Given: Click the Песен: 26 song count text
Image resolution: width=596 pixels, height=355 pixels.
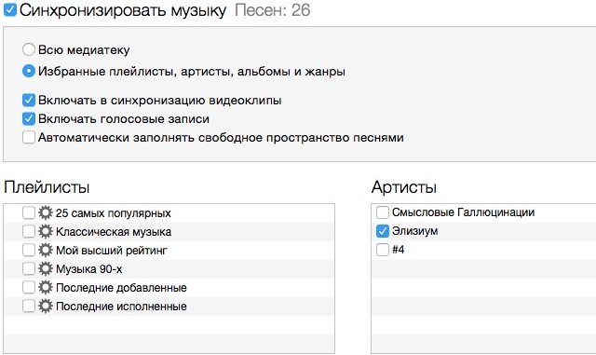Looking at the screenshot, I should [272, 10].
